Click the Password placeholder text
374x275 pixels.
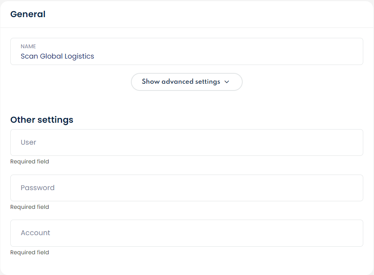38,188
